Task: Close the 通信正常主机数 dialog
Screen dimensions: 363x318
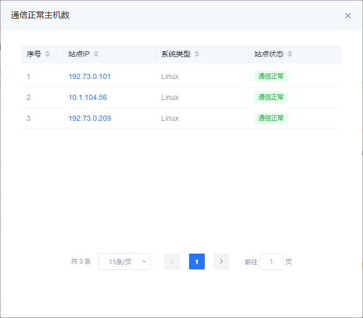Action: 348,16
